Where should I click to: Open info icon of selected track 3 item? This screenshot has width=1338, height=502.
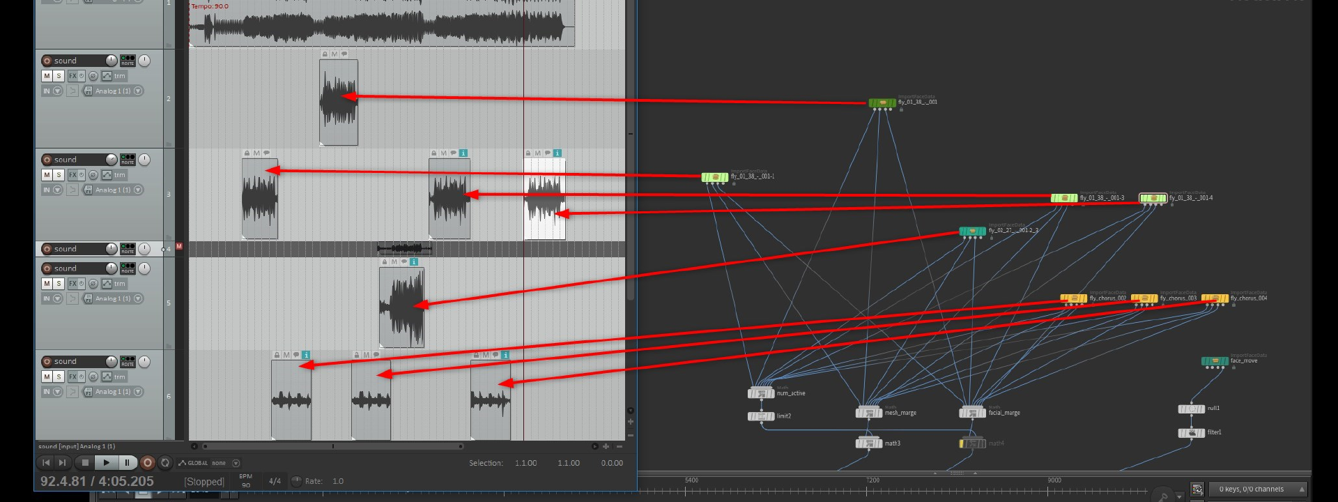tap(557, 153)
